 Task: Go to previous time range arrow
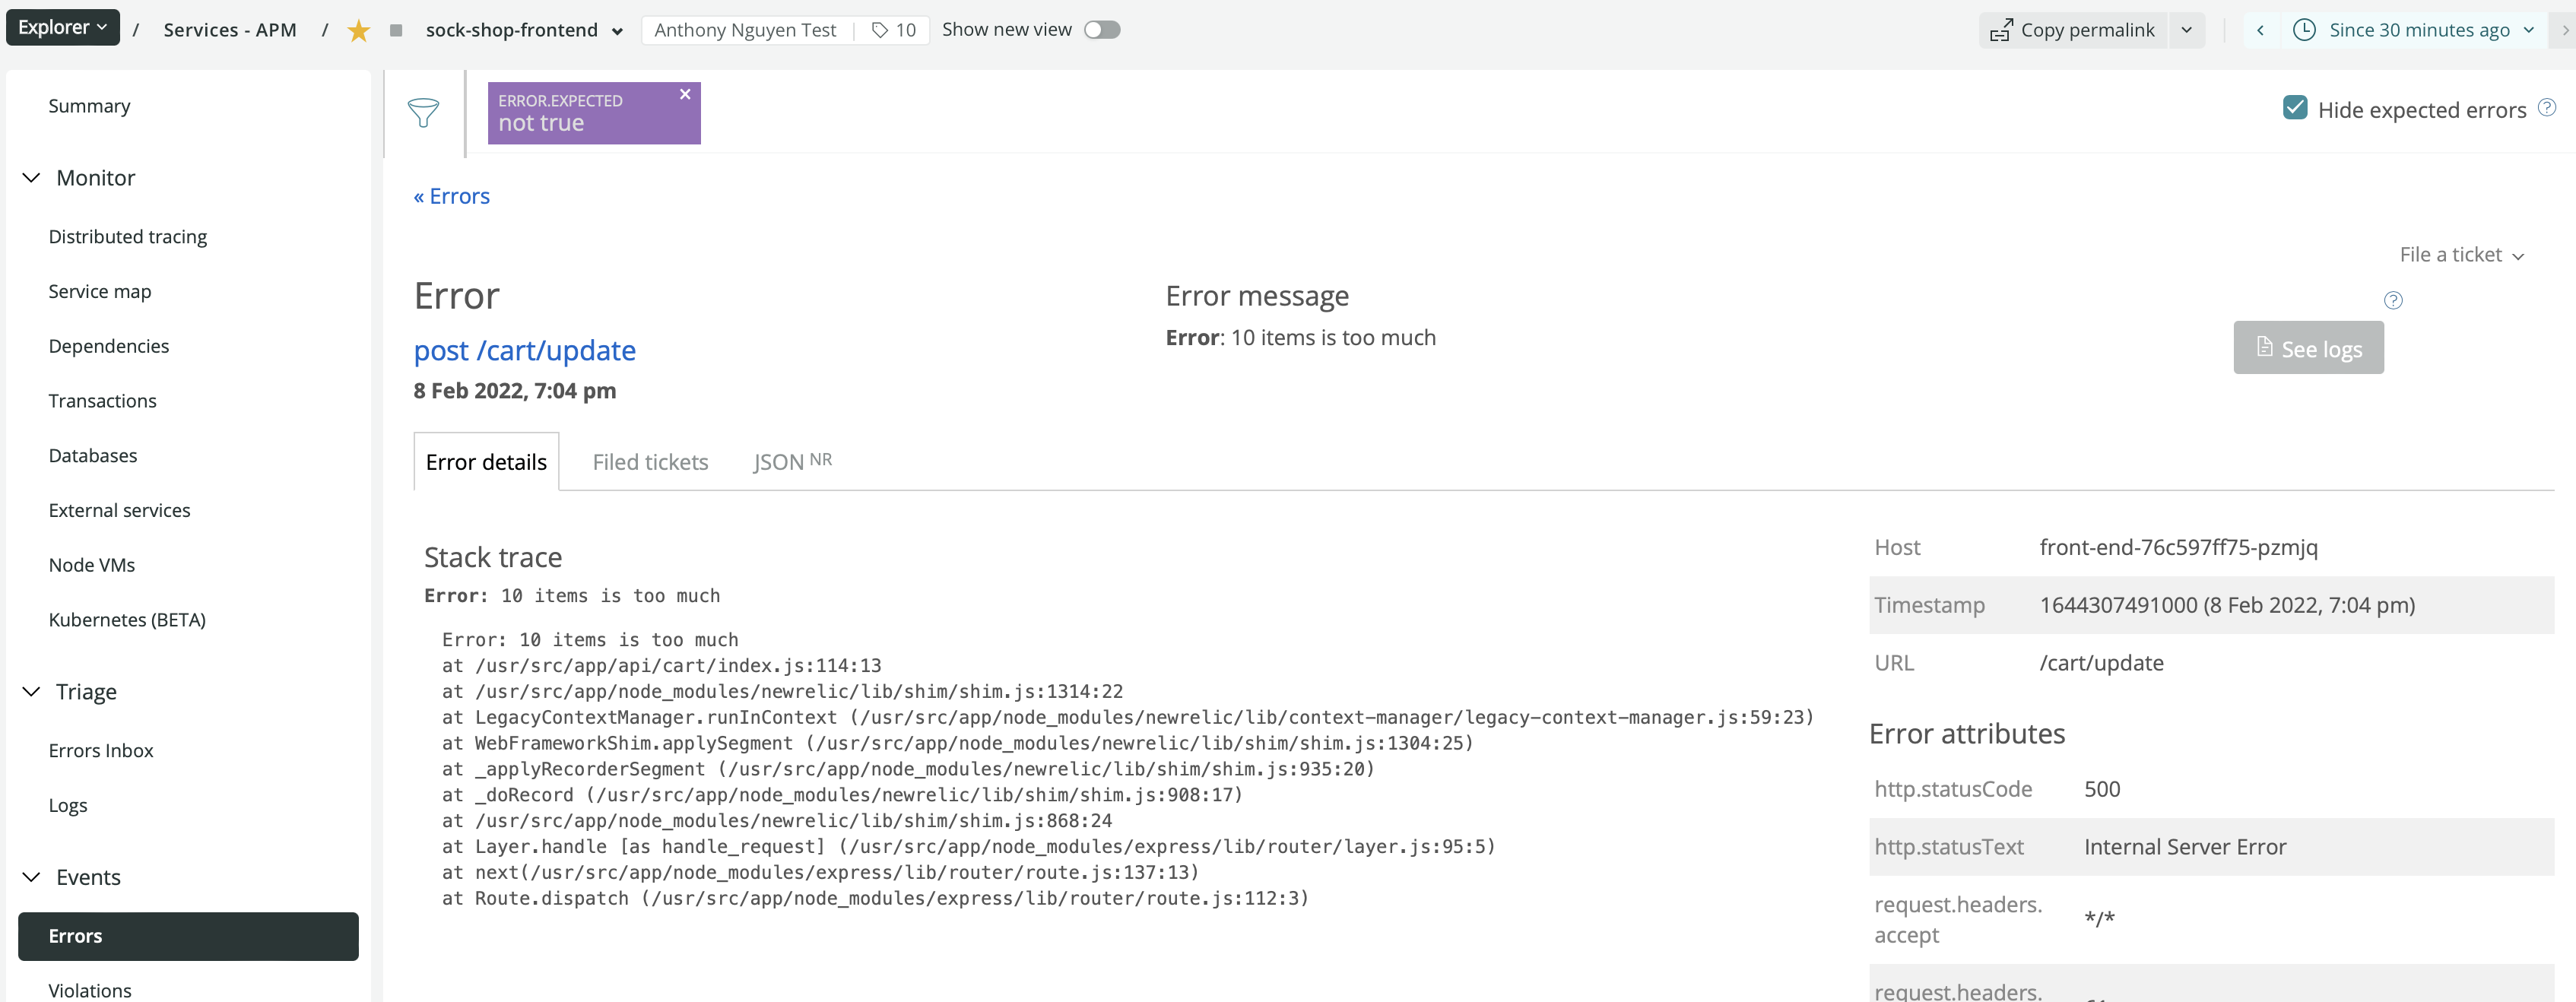2260,30
